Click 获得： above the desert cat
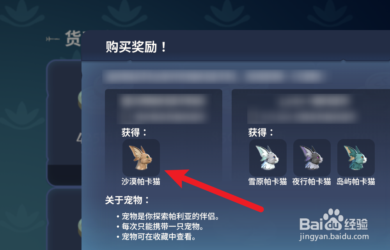Screen dimensions: 390x250 coord(134,132)
